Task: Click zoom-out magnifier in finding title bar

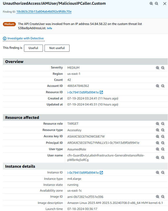Action: tap(157, 4)
